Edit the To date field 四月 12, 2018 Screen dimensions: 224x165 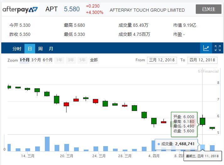202,60
